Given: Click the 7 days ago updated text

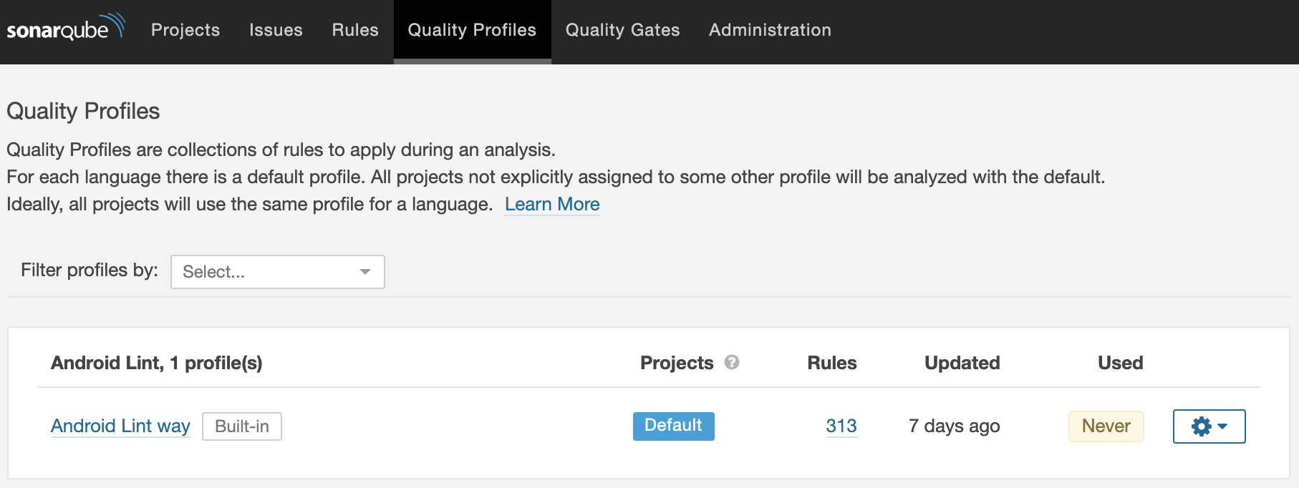Looking at the screenshot, I should coord(954,426).
